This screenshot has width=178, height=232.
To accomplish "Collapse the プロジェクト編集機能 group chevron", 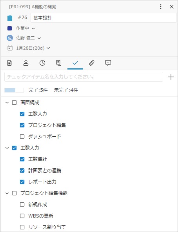I will pyautogui.click(x=7, y=193).
